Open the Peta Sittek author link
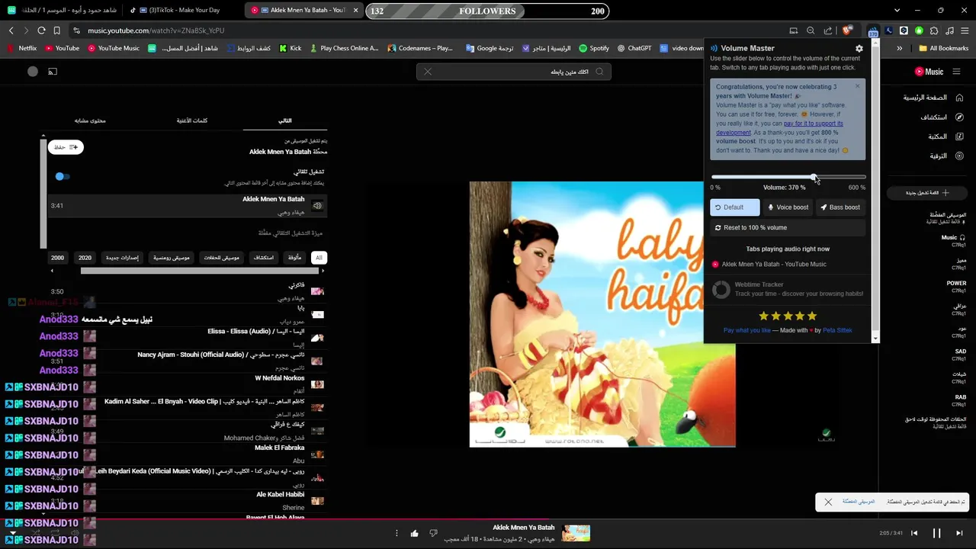Viewport: 976px width, 549px height. pos(837,330)
